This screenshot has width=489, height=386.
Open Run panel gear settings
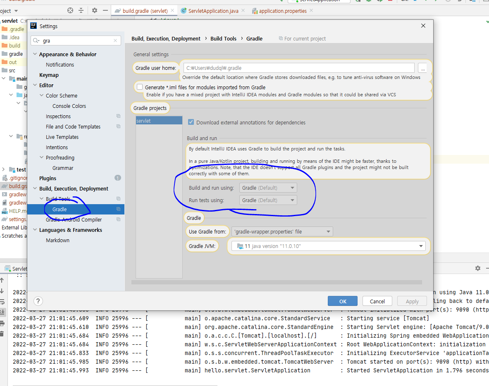click(478, 268)
